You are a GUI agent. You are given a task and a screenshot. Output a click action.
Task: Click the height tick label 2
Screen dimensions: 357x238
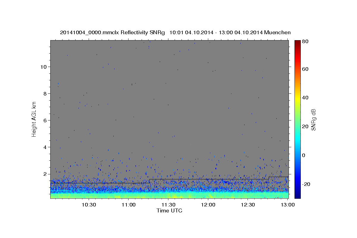pos(44,174)
